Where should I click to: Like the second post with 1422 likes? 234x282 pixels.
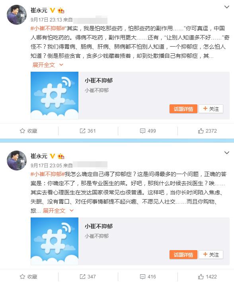pyautogui.click(x=207, y=276)
